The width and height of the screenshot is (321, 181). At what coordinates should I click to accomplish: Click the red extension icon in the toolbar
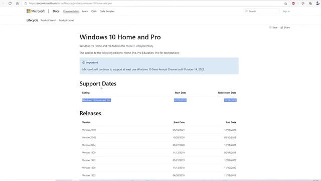293,4
